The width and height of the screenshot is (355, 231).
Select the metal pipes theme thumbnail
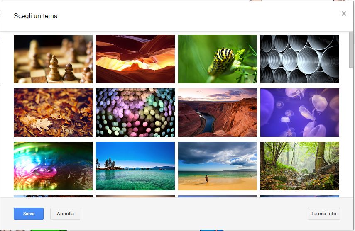(300, 59)
